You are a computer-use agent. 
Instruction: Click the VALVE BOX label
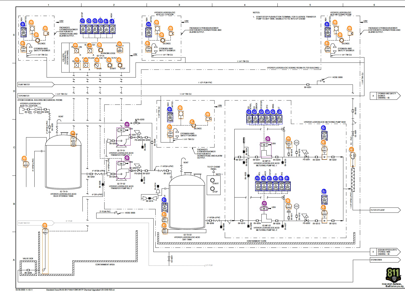point(28,258)
